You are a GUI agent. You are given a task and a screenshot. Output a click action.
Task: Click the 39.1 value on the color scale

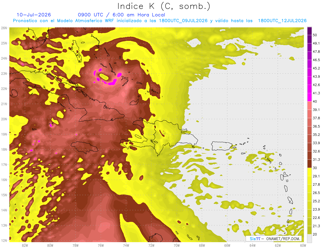click(316, 110)
